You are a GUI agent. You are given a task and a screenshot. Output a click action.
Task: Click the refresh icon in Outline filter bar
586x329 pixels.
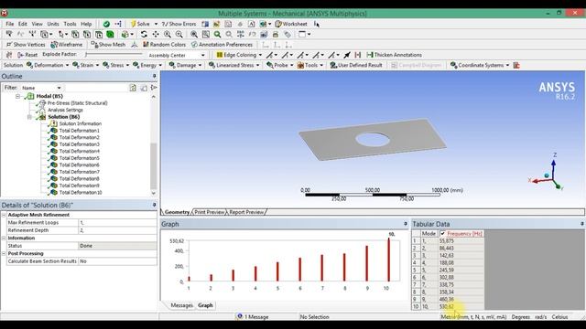click(133, 88)
